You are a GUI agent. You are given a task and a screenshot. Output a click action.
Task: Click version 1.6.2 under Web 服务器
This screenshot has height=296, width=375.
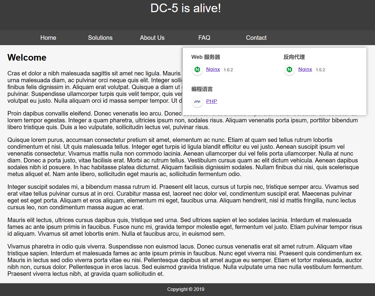(228, 70)
